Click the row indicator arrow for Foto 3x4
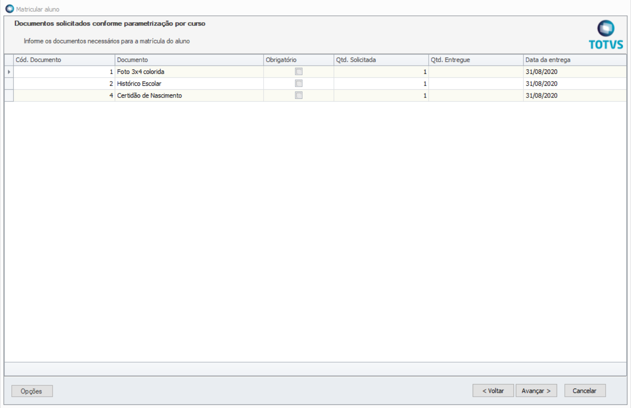 pyautogui.click(x=9, y=72)
